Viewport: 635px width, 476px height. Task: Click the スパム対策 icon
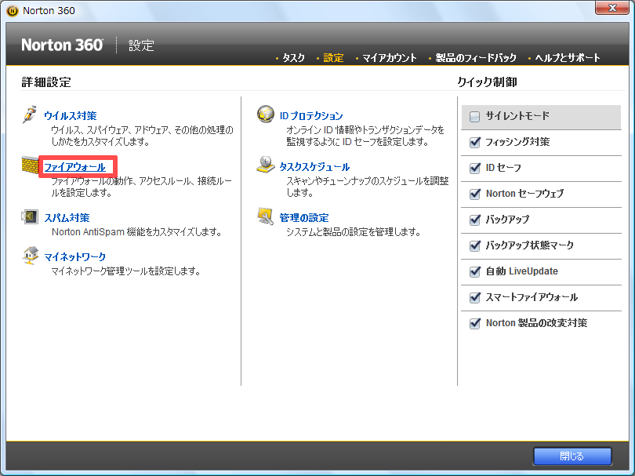coord(30,218)
